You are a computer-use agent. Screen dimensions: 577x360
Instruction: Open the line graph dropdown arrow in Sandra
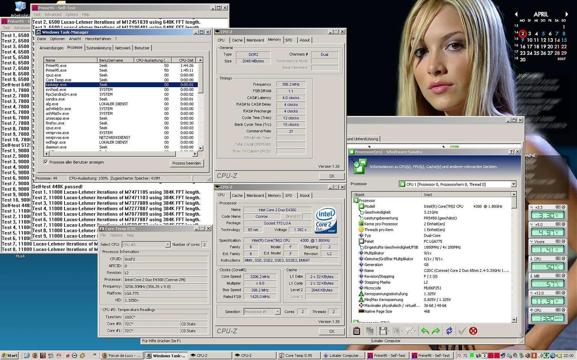point(415,331)
